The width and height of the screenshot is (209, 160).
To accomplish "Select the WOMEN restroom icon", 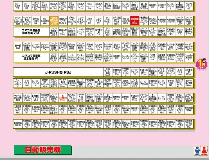I will 204,151.
